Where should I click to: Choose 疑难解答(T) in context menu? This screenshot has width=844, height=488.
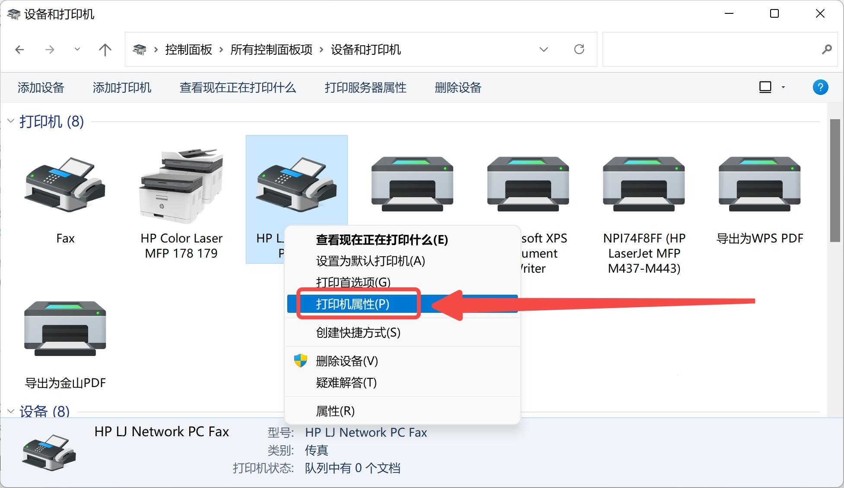point(403,382)
